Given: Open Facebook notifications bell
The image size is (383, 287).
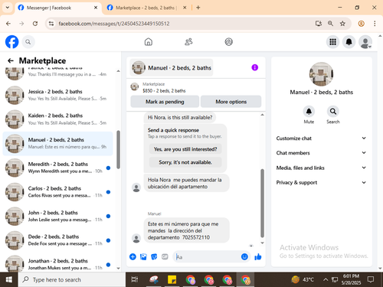Looking at the screenshot, I should (x=349, y=42).
